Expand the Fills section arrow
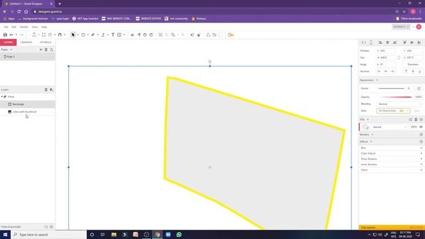The width and height of the screenshot is (425, 239). [368, 119]
